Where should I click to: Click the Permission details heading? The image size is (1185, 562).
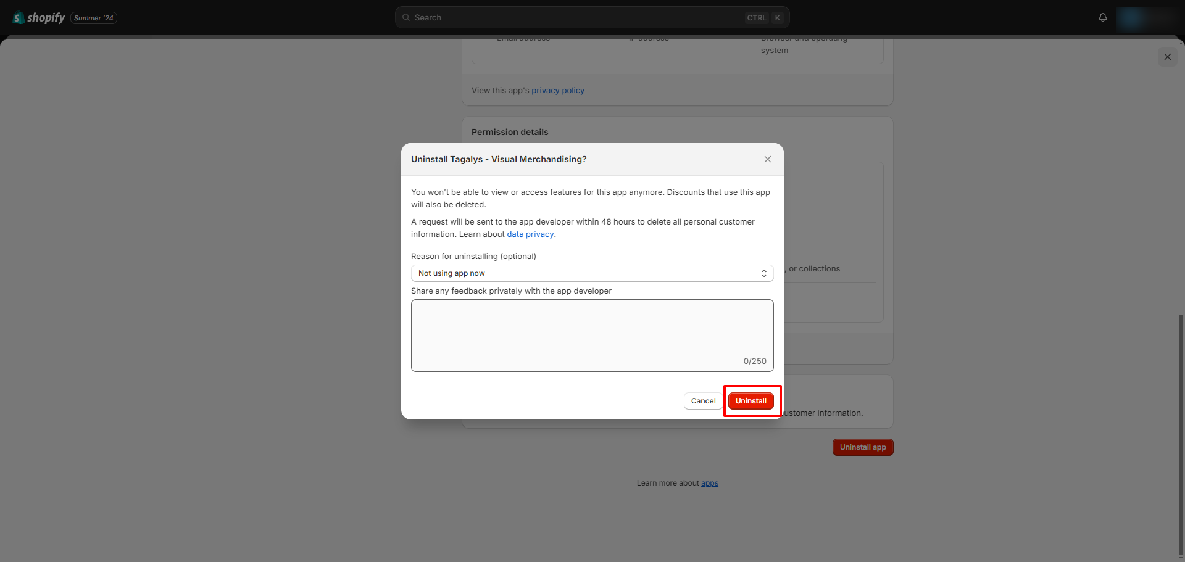510,132
